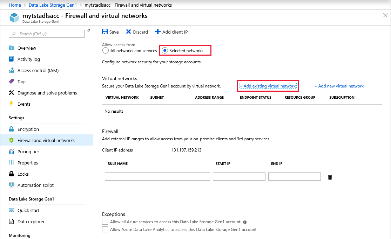Screen dimensions: 391x239
Task: Open Access control (IAM) menu item
Action: (38, 70)
